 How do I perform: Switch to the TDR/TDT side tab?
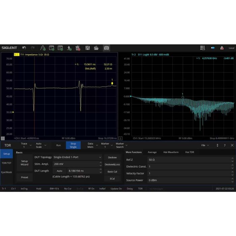point(6,163)
